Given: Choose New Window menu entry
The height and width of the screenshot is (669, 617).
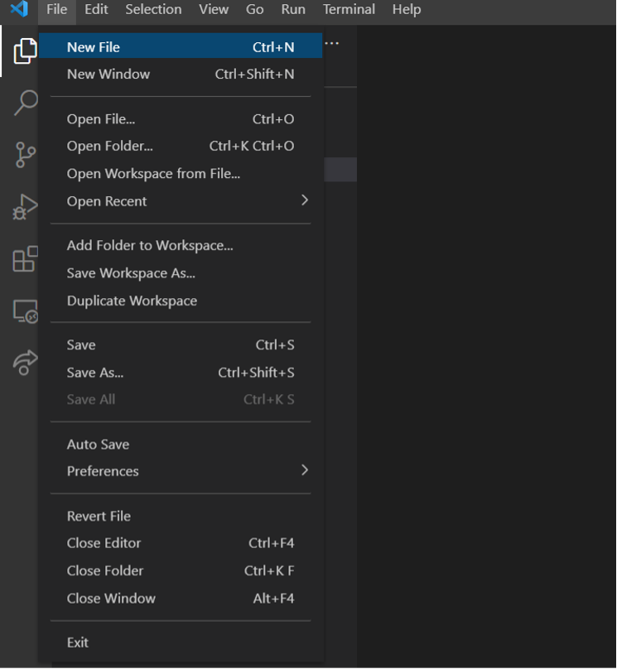Looking at the screenshot, I should [x=181, y=75].
